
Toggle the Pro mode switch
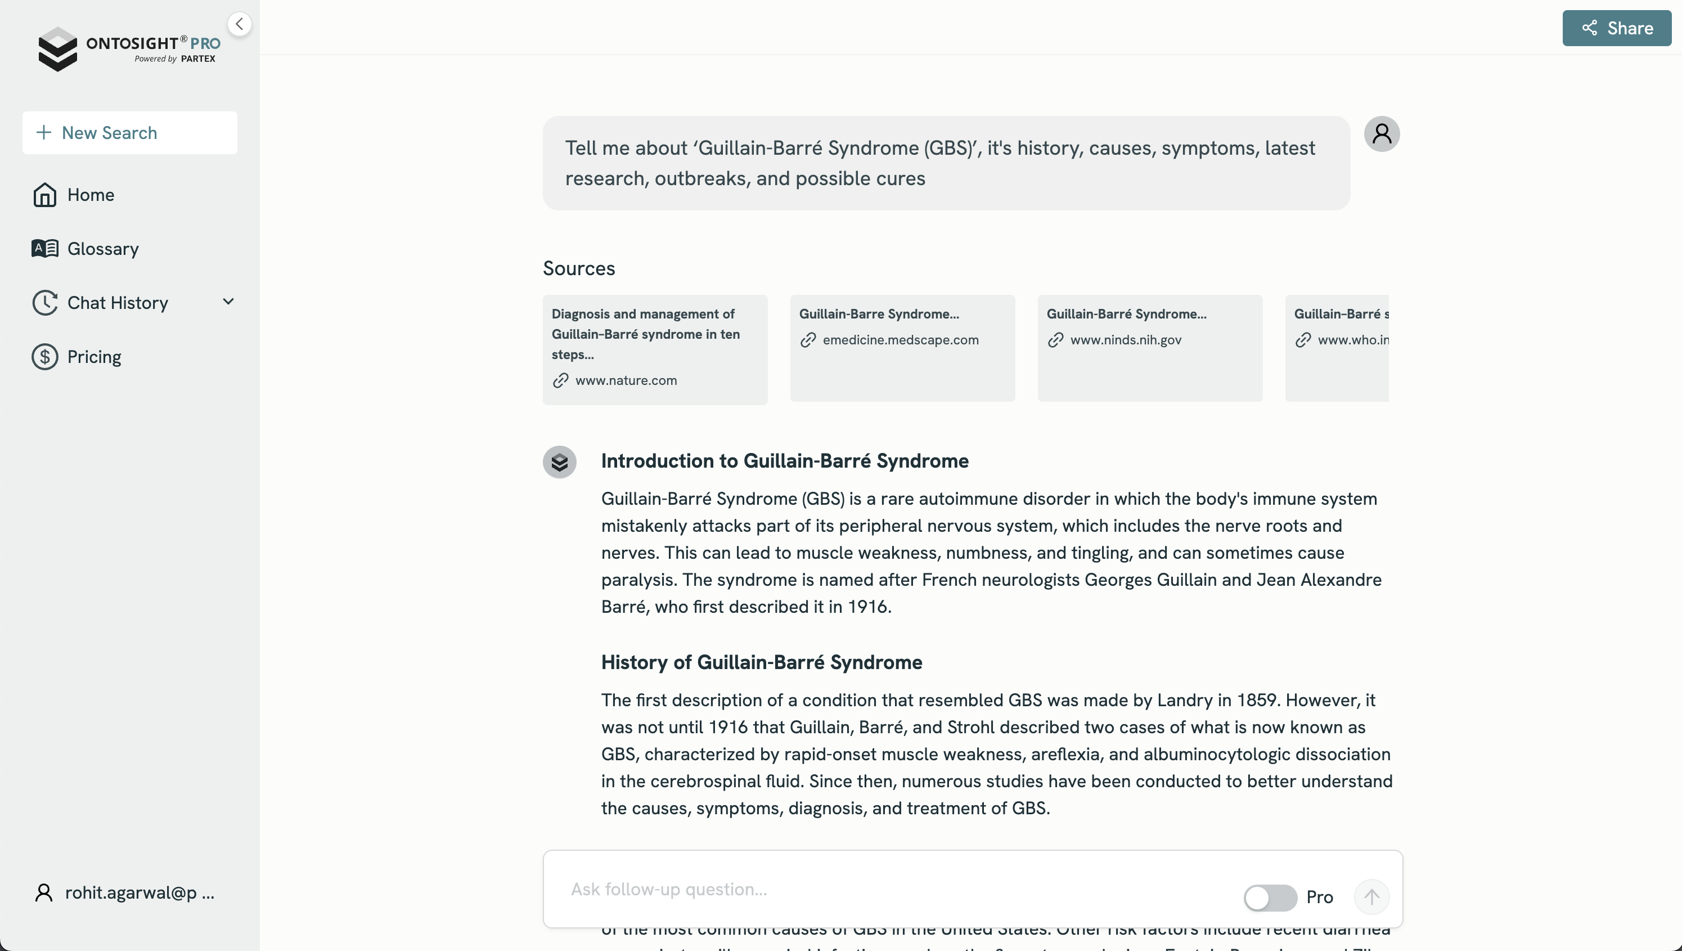1269,898
